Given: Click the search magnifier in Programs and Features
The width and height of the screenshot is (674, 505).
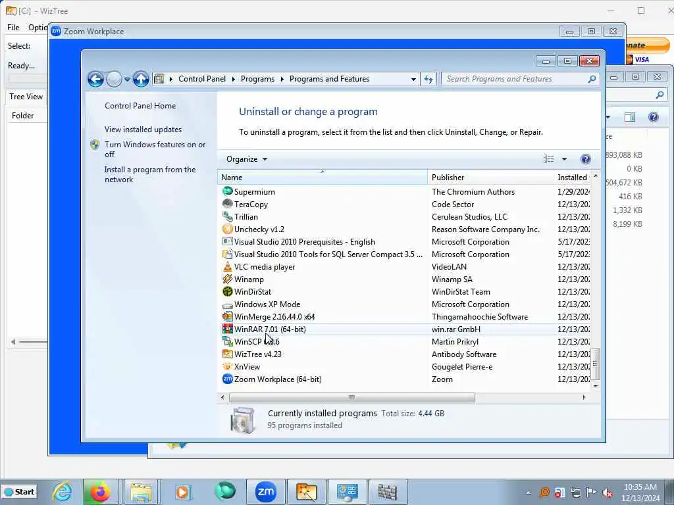Looking at the screenshot, I should pyautogui.click(x=592, y=79).
